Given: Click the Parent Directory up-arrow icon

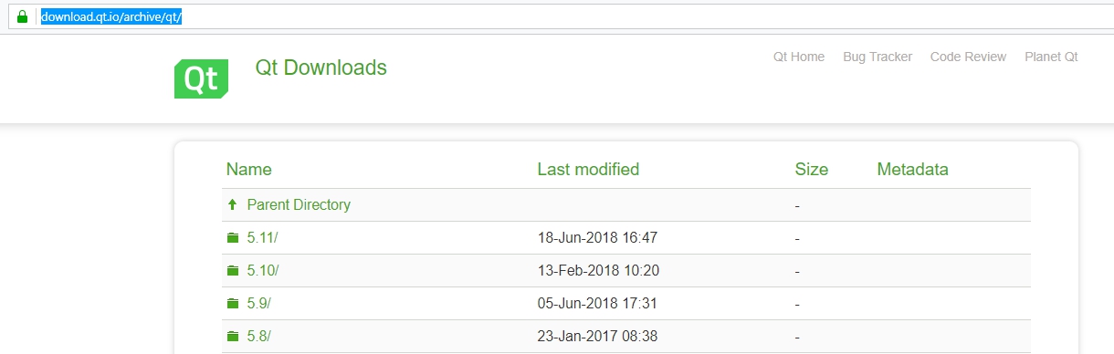Looking at the screenshot, I should click(x=232, y=205).
